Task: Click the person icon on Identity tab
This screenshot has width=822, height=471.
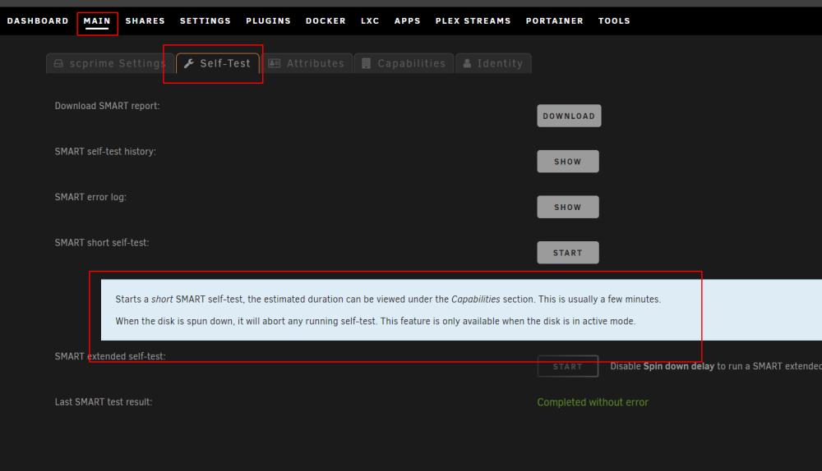Action: 467,63
